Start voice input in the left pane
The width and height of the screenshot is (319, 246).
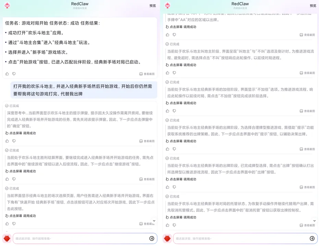coord(152,238)
